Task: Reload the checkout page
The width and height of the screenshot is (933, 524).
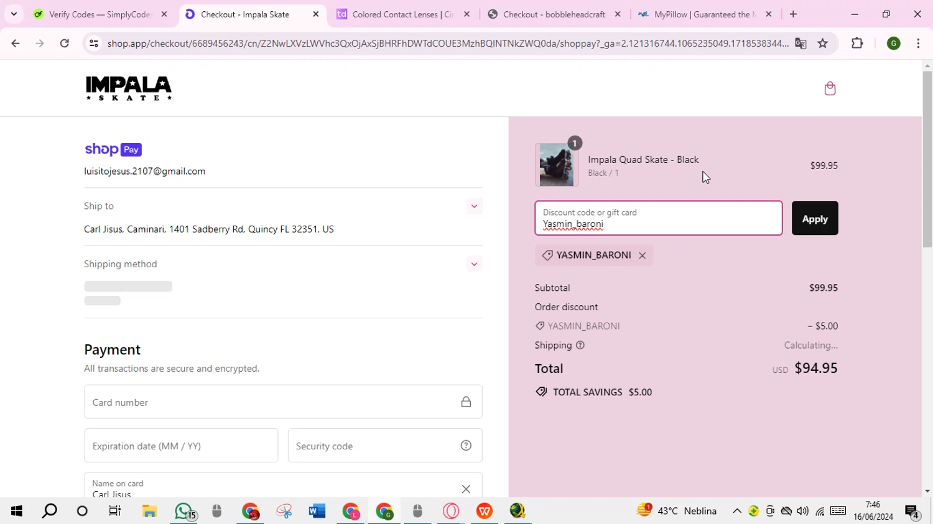Action: click(65, 44)
